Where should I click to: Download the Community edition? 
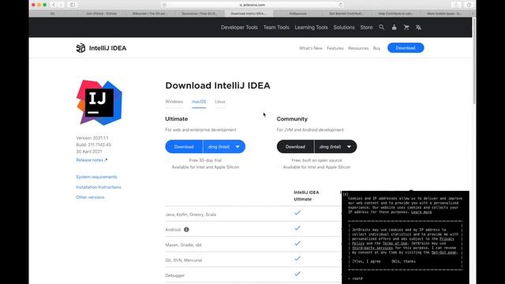295,147
